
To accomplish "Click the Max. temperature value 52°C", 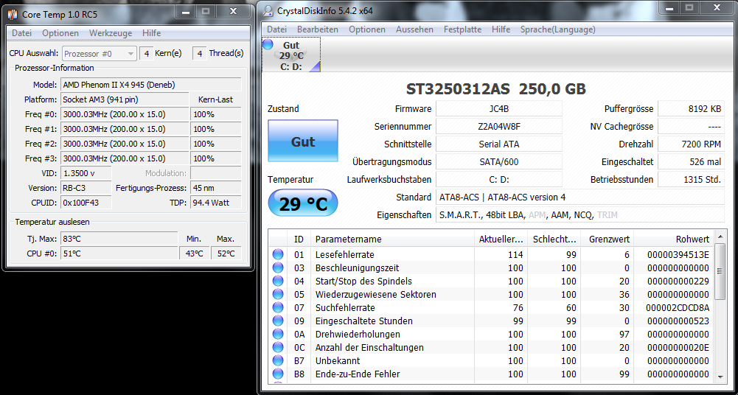I will pyautogui.click(x=226, y=253).
